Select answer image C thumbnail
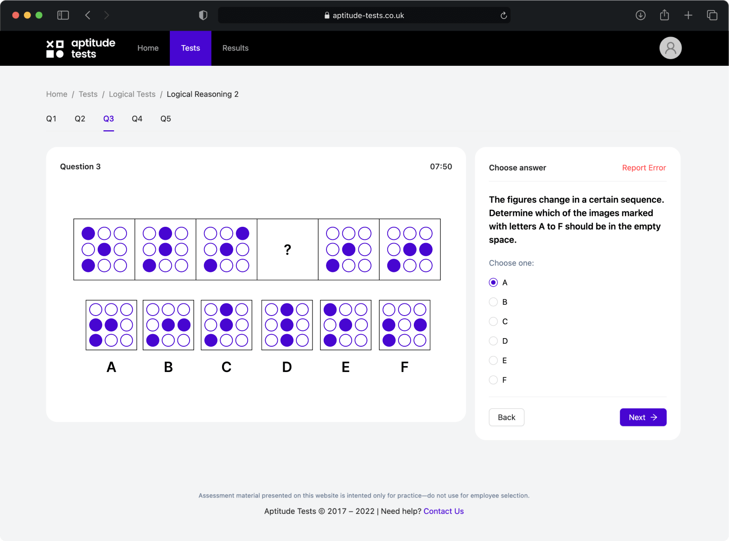The width and height of the screenshot is (729, 541). click(226, 325)
